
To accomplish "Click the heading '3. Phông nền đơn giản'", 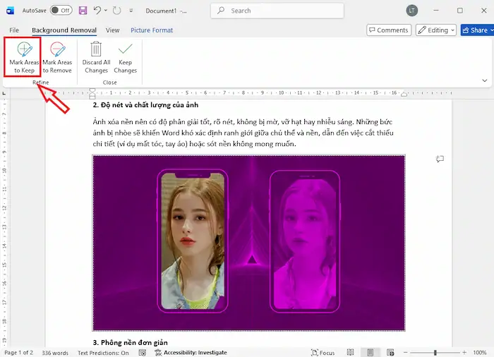I will coord(130,342).
